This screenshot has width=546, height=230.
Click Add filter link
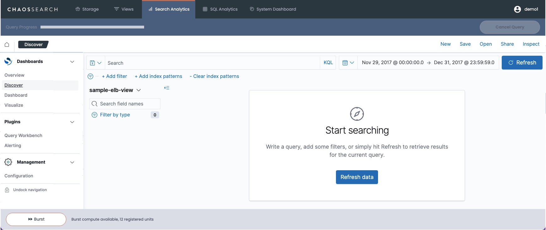[x=114, y=76]
